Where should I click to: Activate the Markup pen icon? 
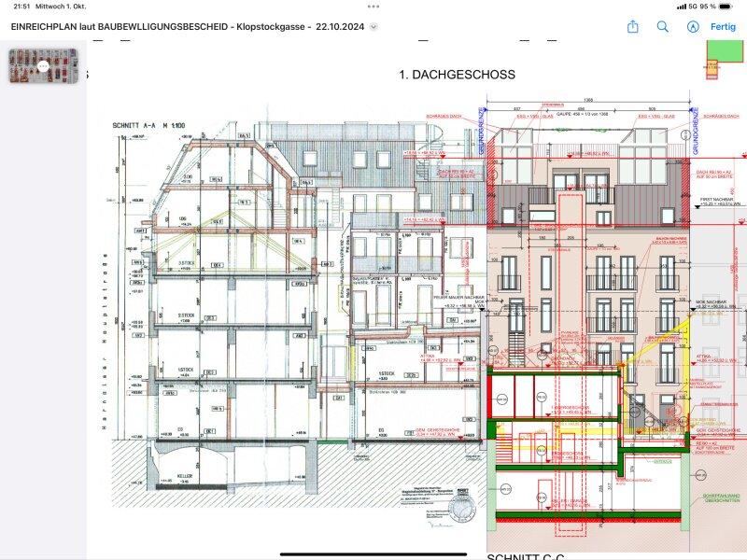click(x=693, y=27)
